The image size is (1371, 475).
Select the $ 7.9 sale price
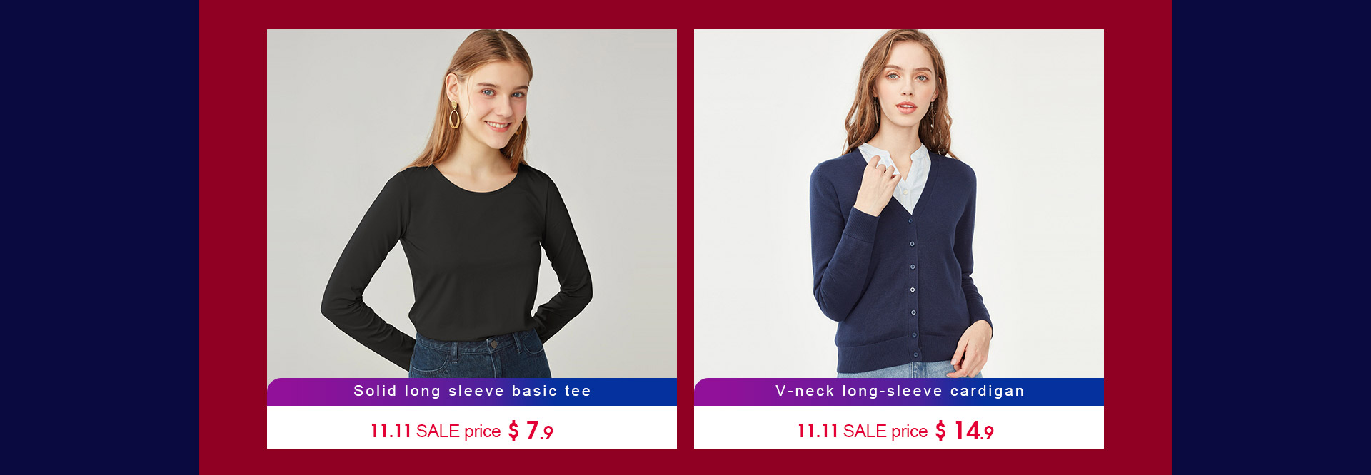531,431
